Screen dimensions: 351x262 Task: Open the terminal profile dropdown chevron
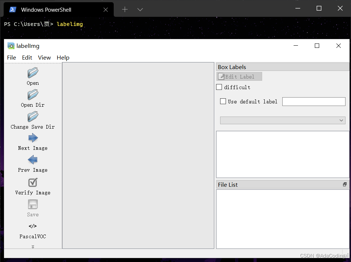tap(140, 10)
